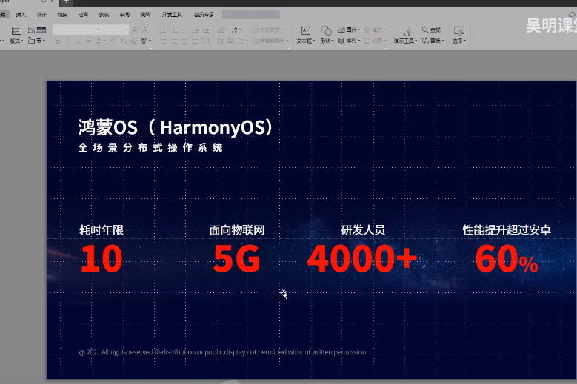Switch to the 切换 Transitions tab

pyautogui.click(x=62, y=15)
